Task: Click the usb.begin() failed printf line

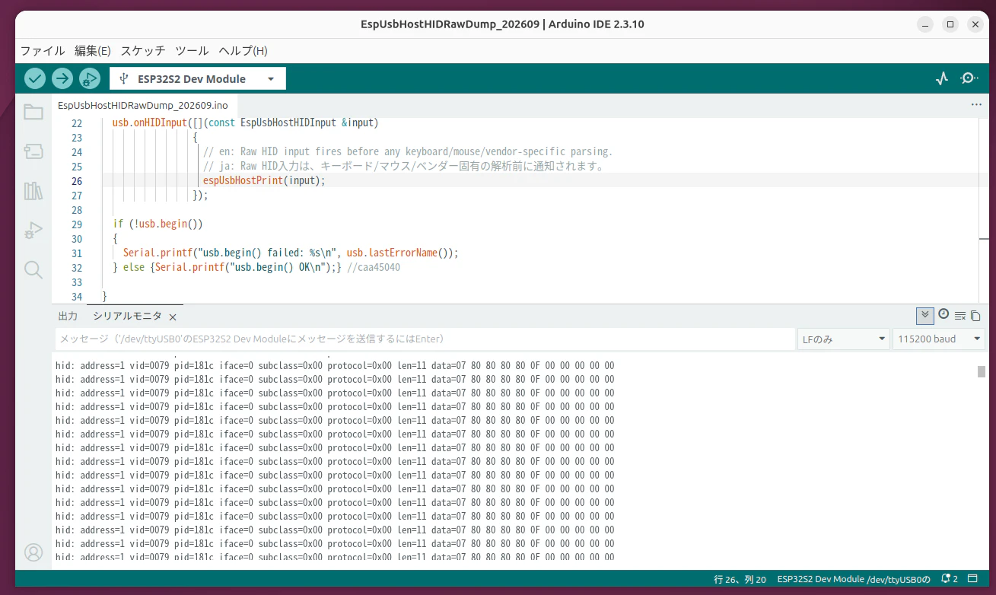Action: (291, 253)
